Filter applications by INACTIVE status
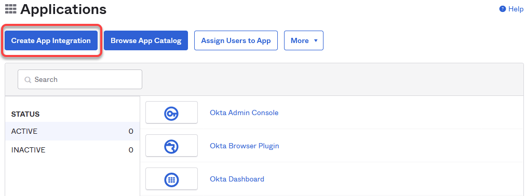The image size is (526, 196). (72, 150)
